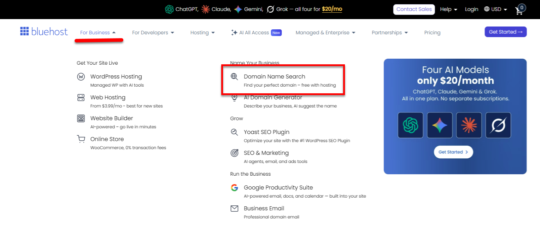Click 'Professional domain email' text
Screen dimensions: 540x240
point(271,217)
